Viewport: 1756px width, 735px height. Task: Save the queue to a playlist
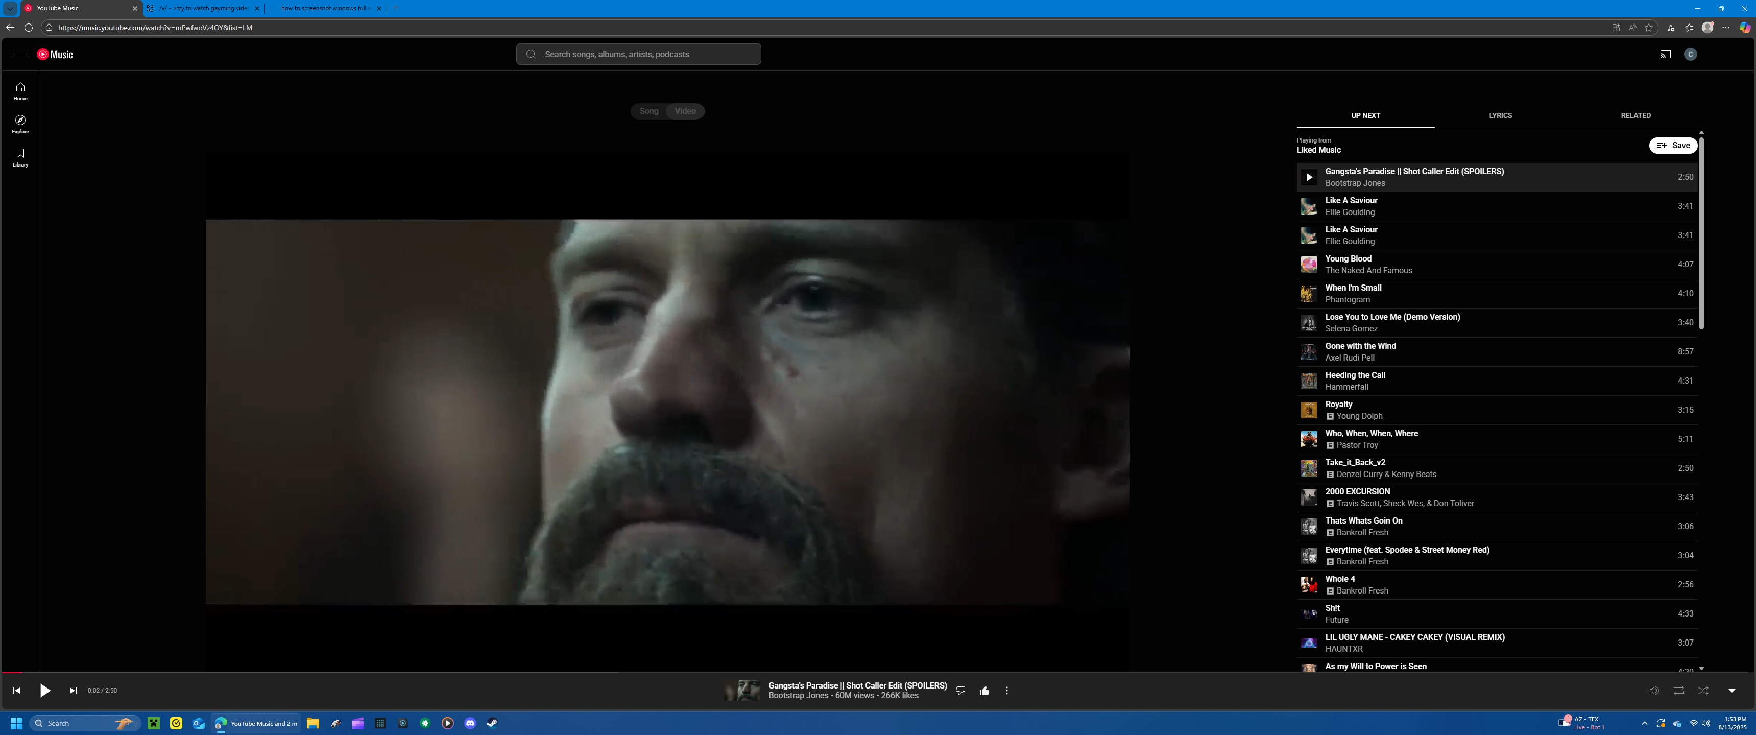pyautogui.click(x=1673, y=145)
